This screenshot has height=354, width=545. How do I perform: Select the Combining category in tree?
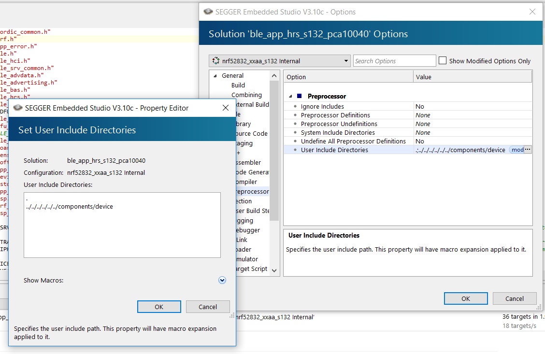(x=246, y=95)
